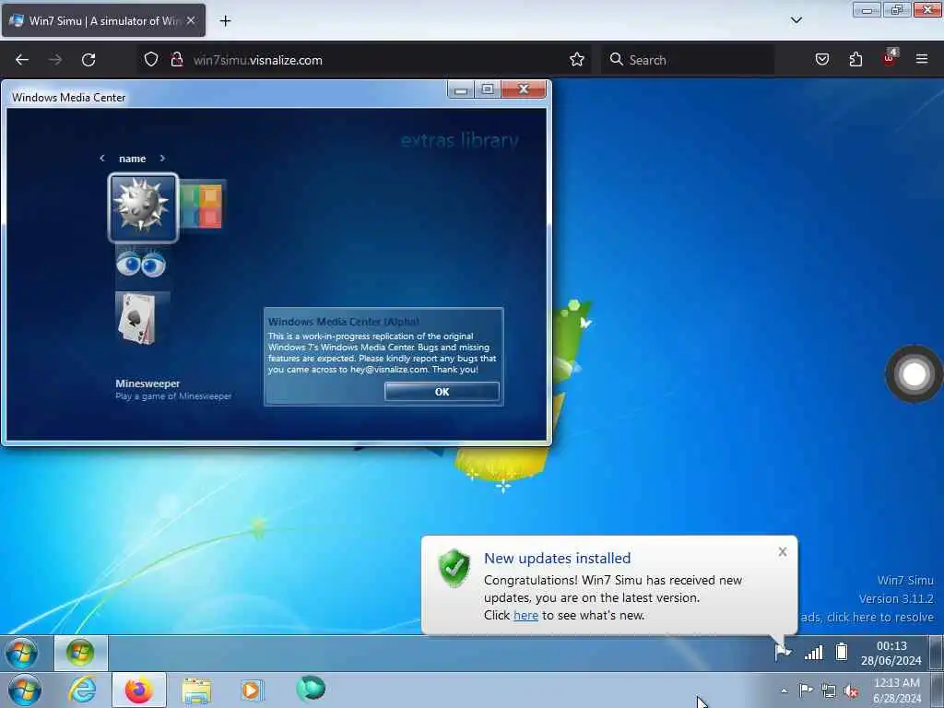Launch Internet Explorer from the taskbar
Screen dimensions: 944x708
pyautogui.click(x=82, y=690)
